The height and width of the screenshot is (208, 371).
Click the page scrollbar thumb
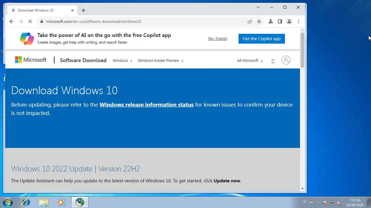pos(302,50)
